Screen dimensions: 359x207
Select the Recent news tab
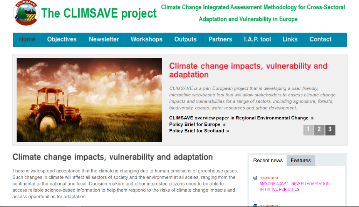[x=268, y=161]
